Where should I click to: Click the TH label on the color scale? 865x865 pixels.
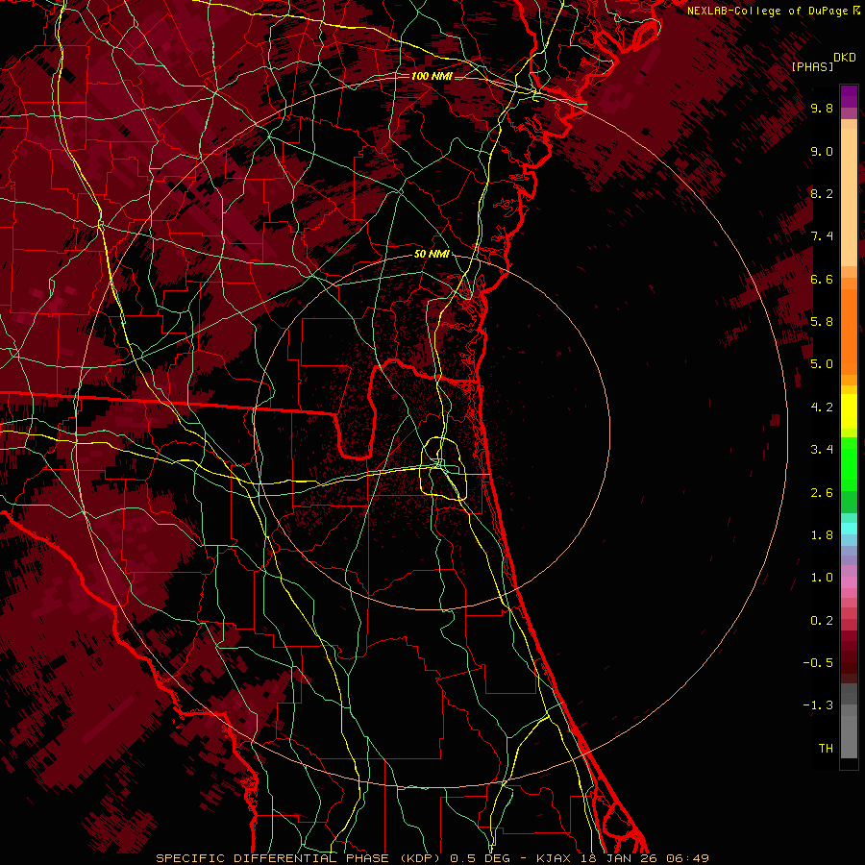coord(826,749)
